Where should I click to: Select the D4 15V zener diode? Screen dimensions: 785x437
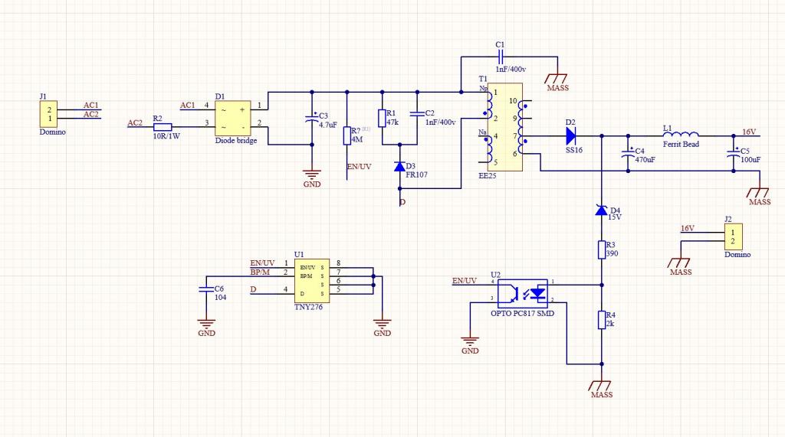(601, 210)
